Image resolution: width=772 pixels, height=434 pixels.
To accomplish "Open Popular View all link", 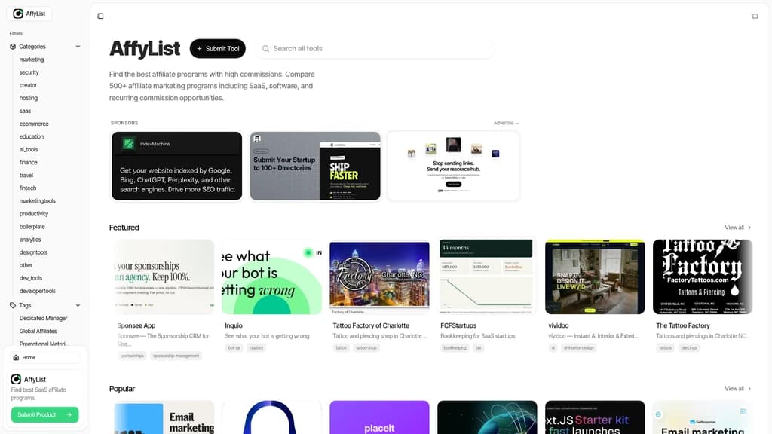I will [x=737, y=389].
